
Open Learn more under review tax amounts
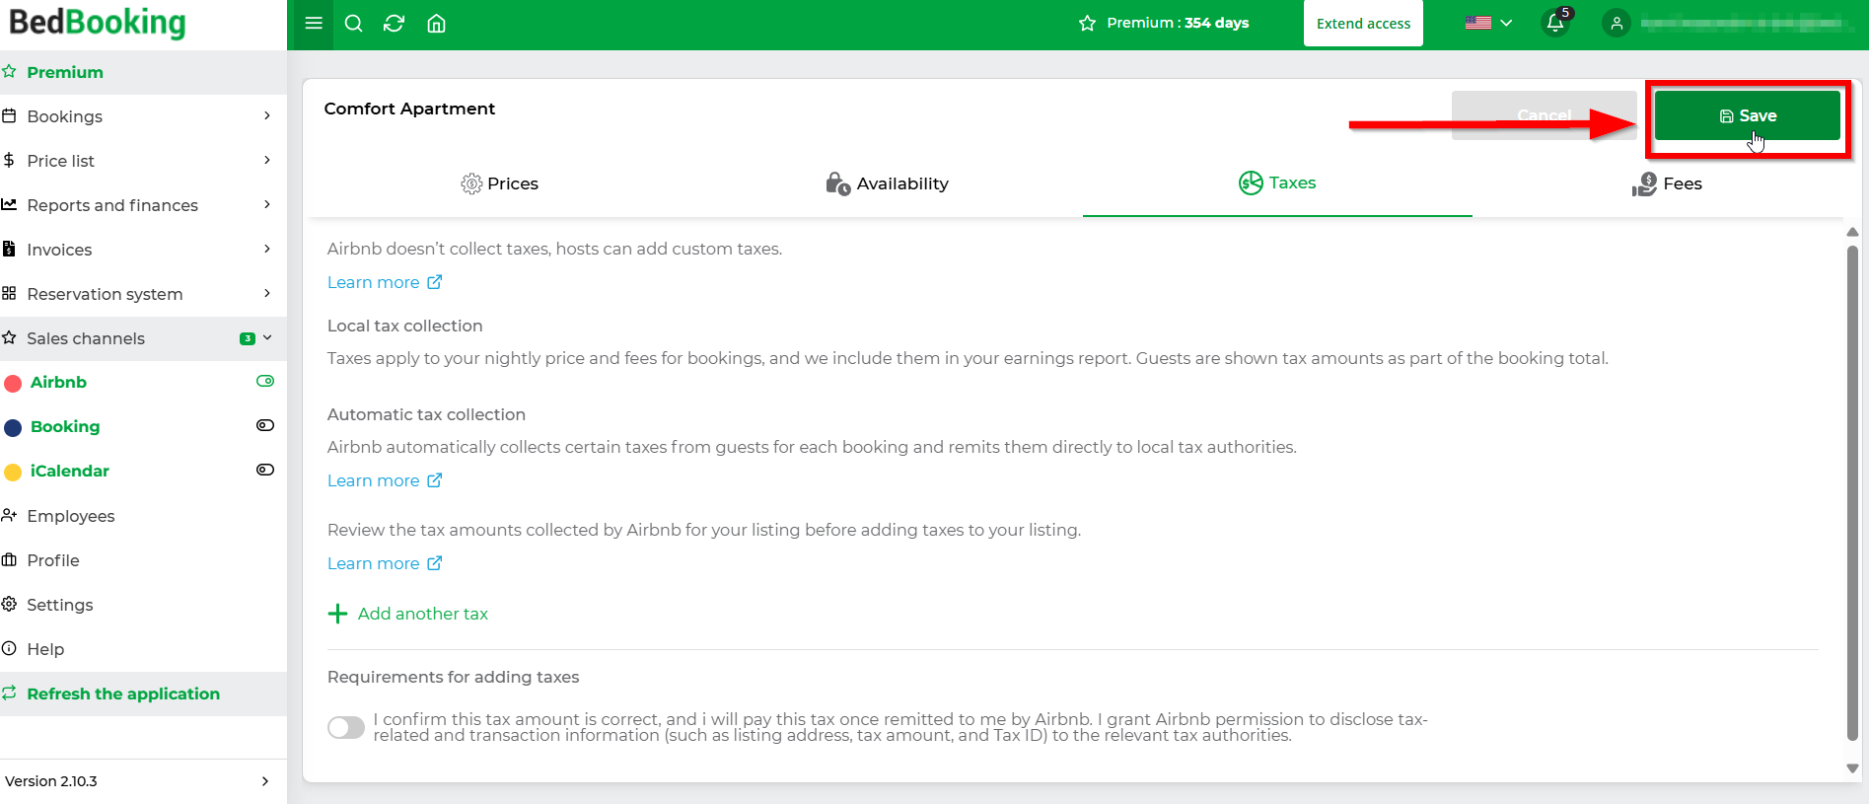[373, 563]
